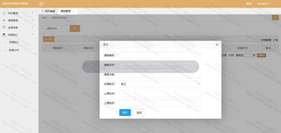
Task: Click the page jump number input
Action: coord(248,55)
